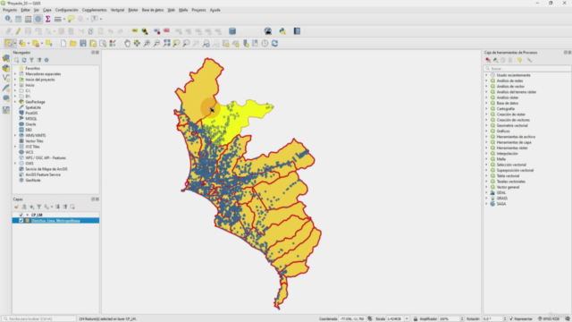The height and width of the screenshot is (322, 572).
Task: Select the Zoom In magnifier tool
Action: click(x=147, y=44)
